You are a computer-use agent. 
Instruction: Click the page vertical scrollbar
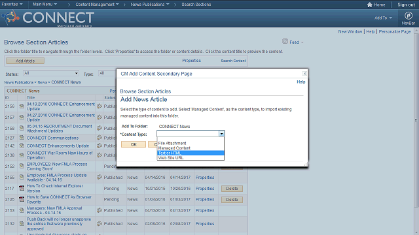click(x=416, y=120)
